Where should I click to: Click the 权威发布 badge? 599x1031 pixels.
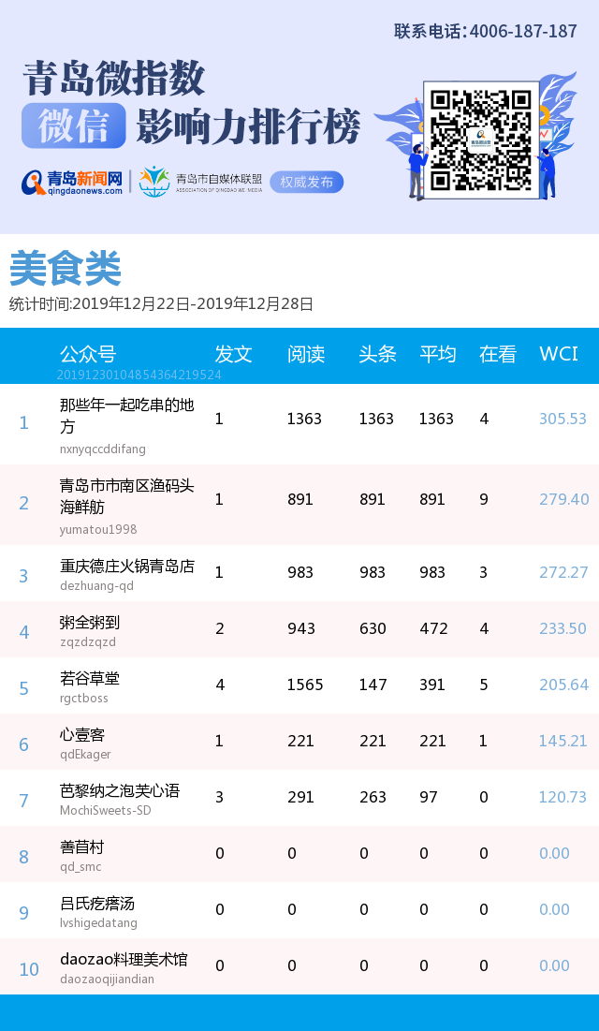pyautogui.click(x=306, y=182)
